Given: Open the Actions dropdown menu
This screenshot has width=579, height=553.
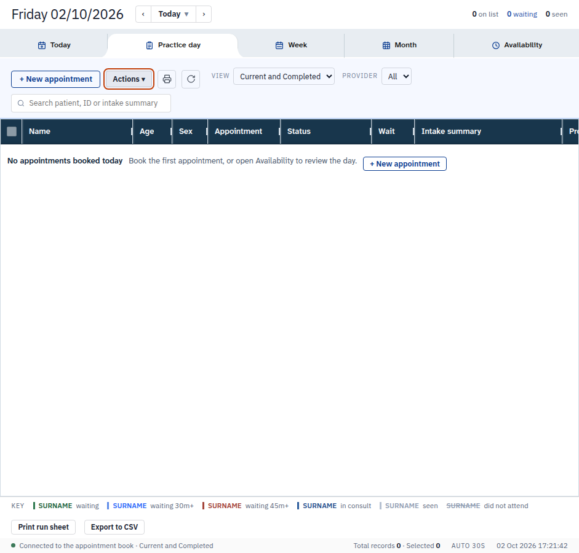Looking at the screenshot, I should click(x=129, y=79).
